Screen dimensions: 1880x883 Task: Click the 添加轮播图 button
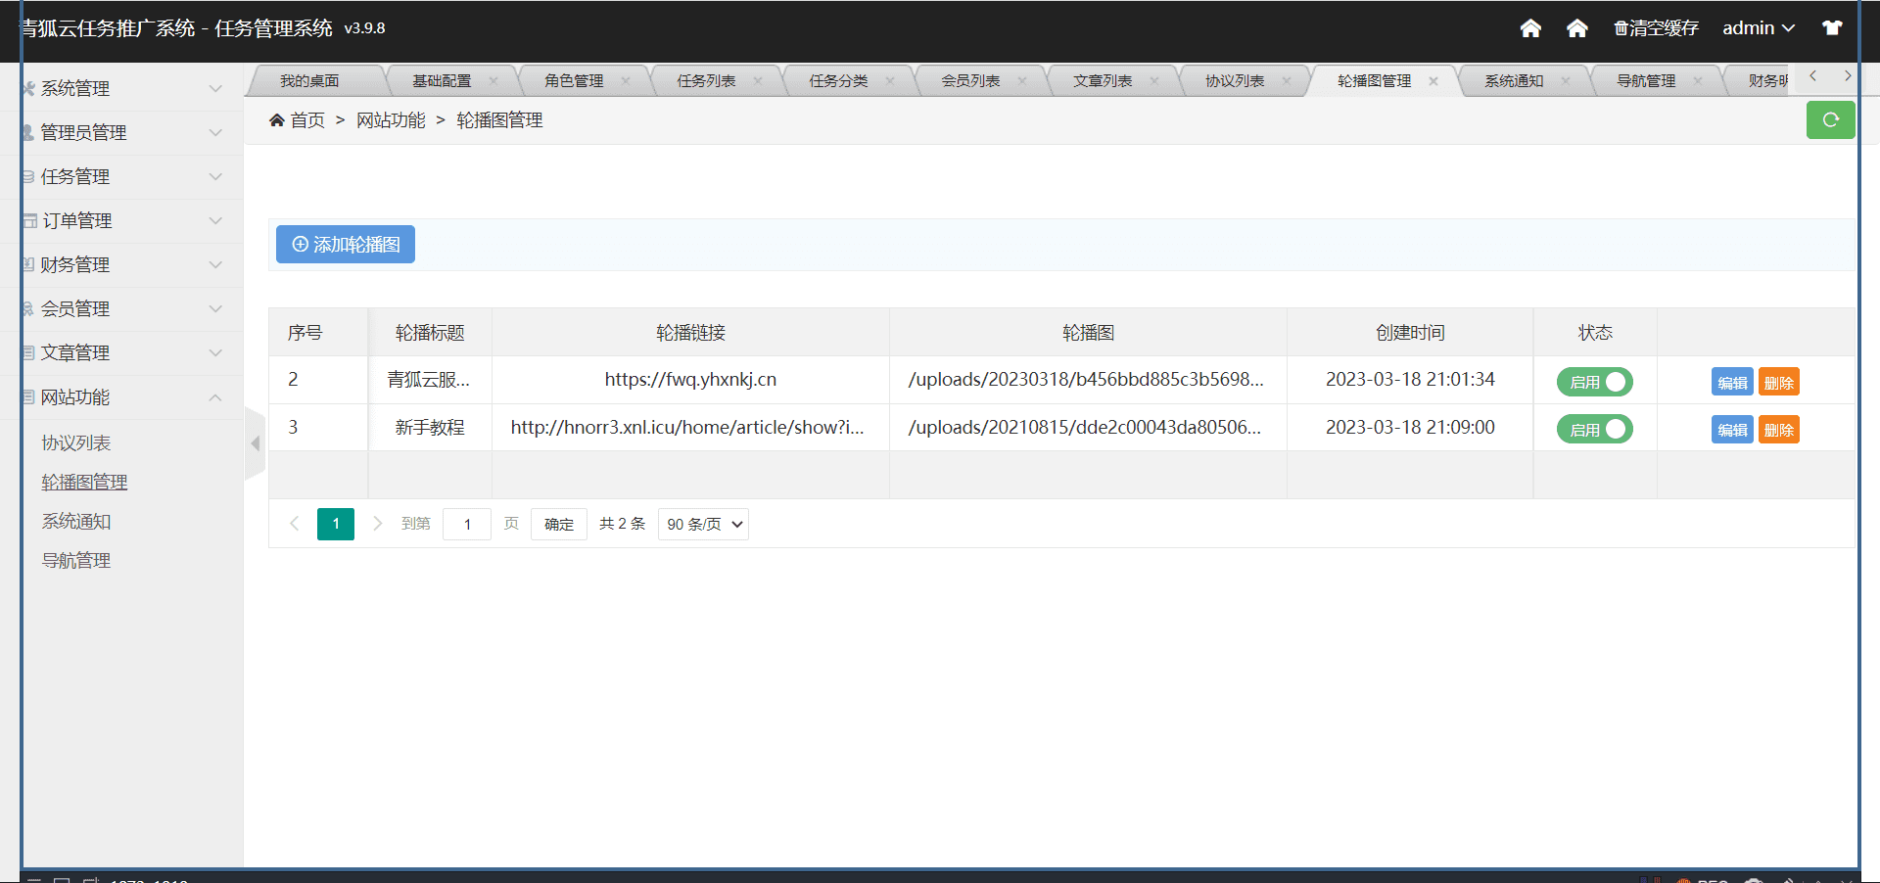(346, 245)
